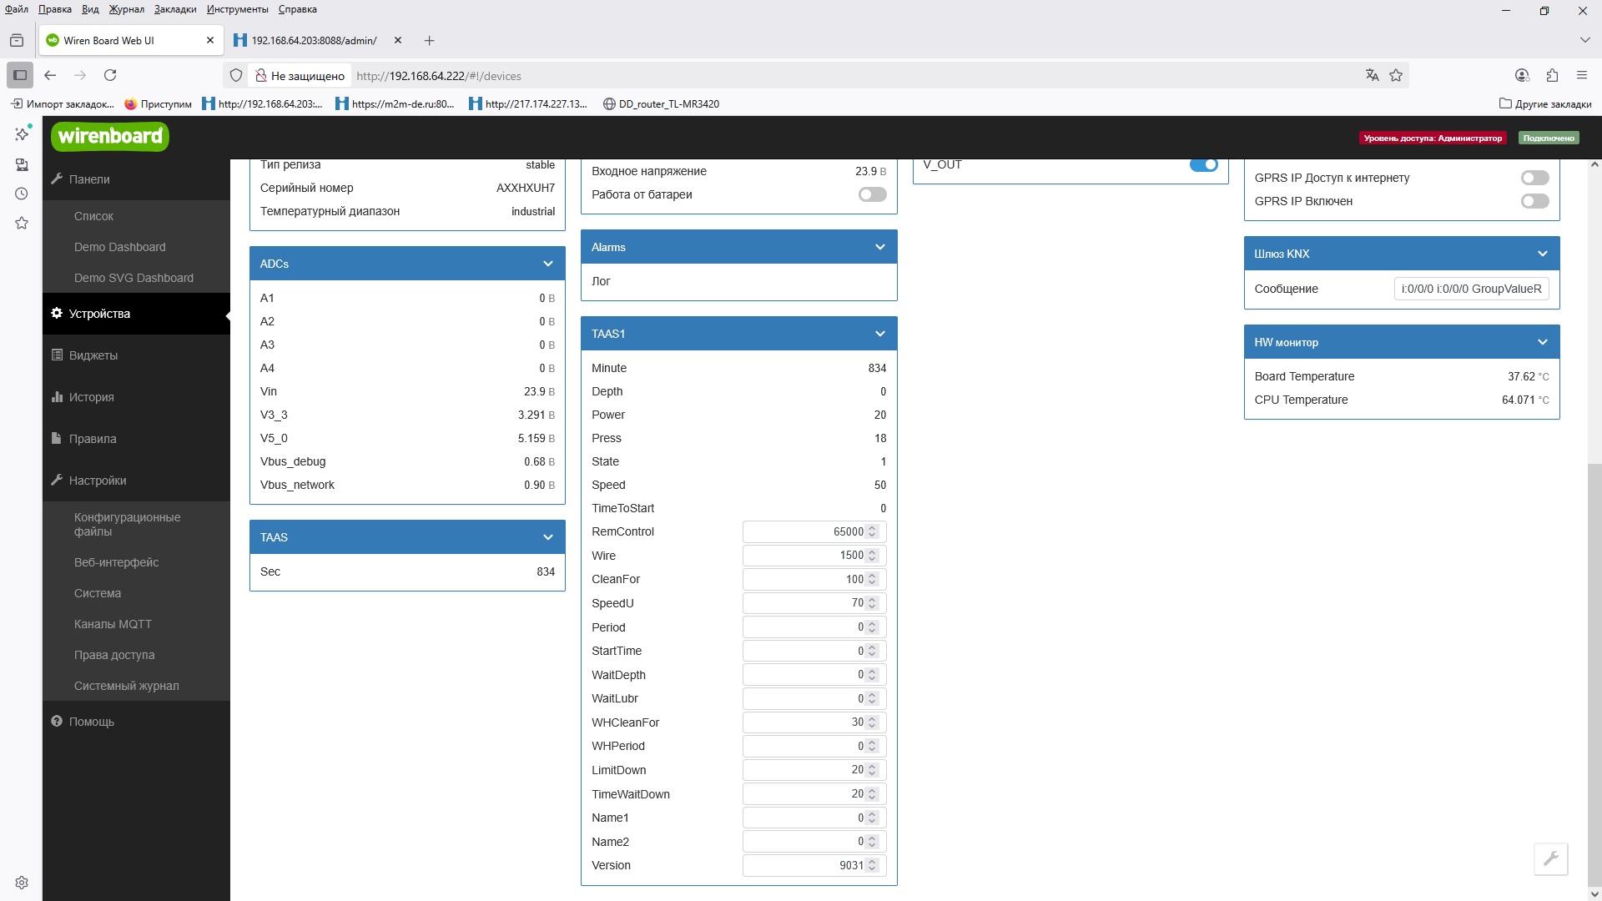Open the Firefox sidebar history clock icon
This screenshot has height=901, width=1602.
[x=22, y=194]
